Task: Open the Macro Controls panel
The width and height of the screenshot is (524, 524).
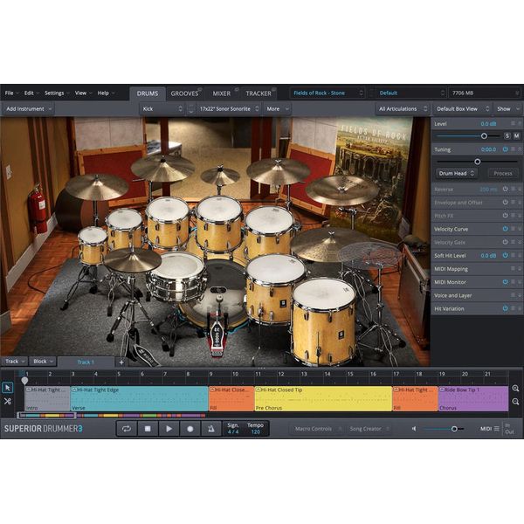Action: pos(318,429)
